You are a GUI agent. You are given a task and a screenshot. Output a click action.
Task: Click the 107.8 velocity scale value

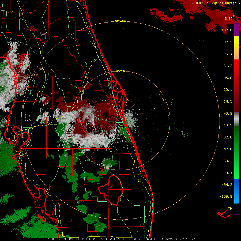point(227,30)
